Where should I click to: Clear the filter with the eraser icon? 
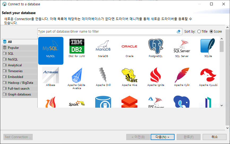(179, 32)
